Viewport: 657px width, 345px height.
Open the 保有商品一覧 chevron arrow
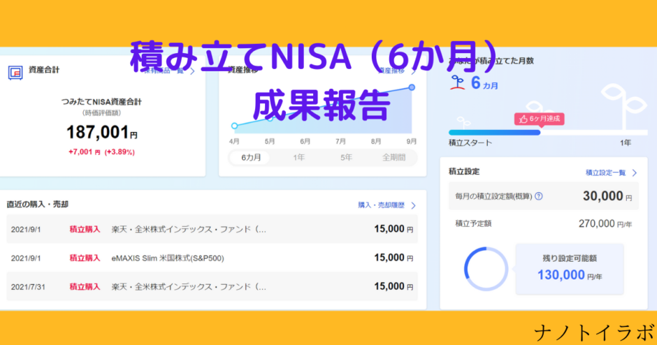(x=192, y=72)
